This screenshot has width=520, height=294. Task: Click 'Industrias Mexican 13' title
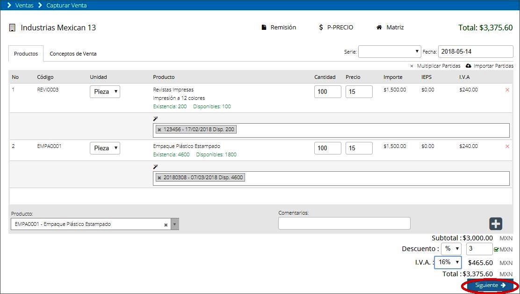tap(58, 28)
